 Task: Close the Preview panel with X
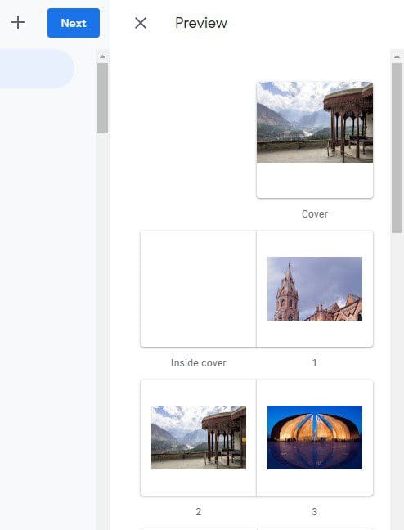[x=141, y=23]
